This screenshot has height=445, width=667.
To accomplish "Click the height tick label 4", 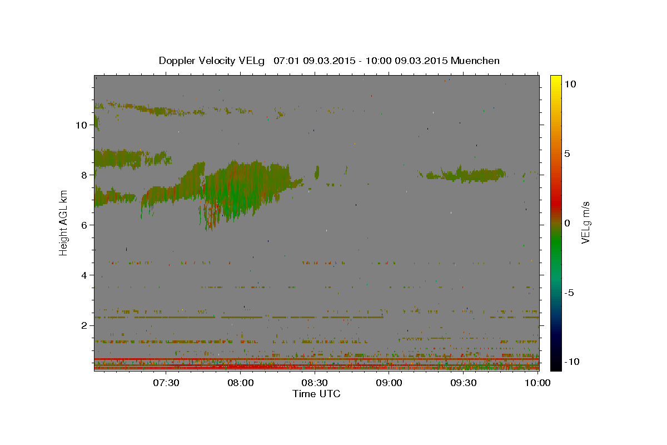I will (84, 275).
